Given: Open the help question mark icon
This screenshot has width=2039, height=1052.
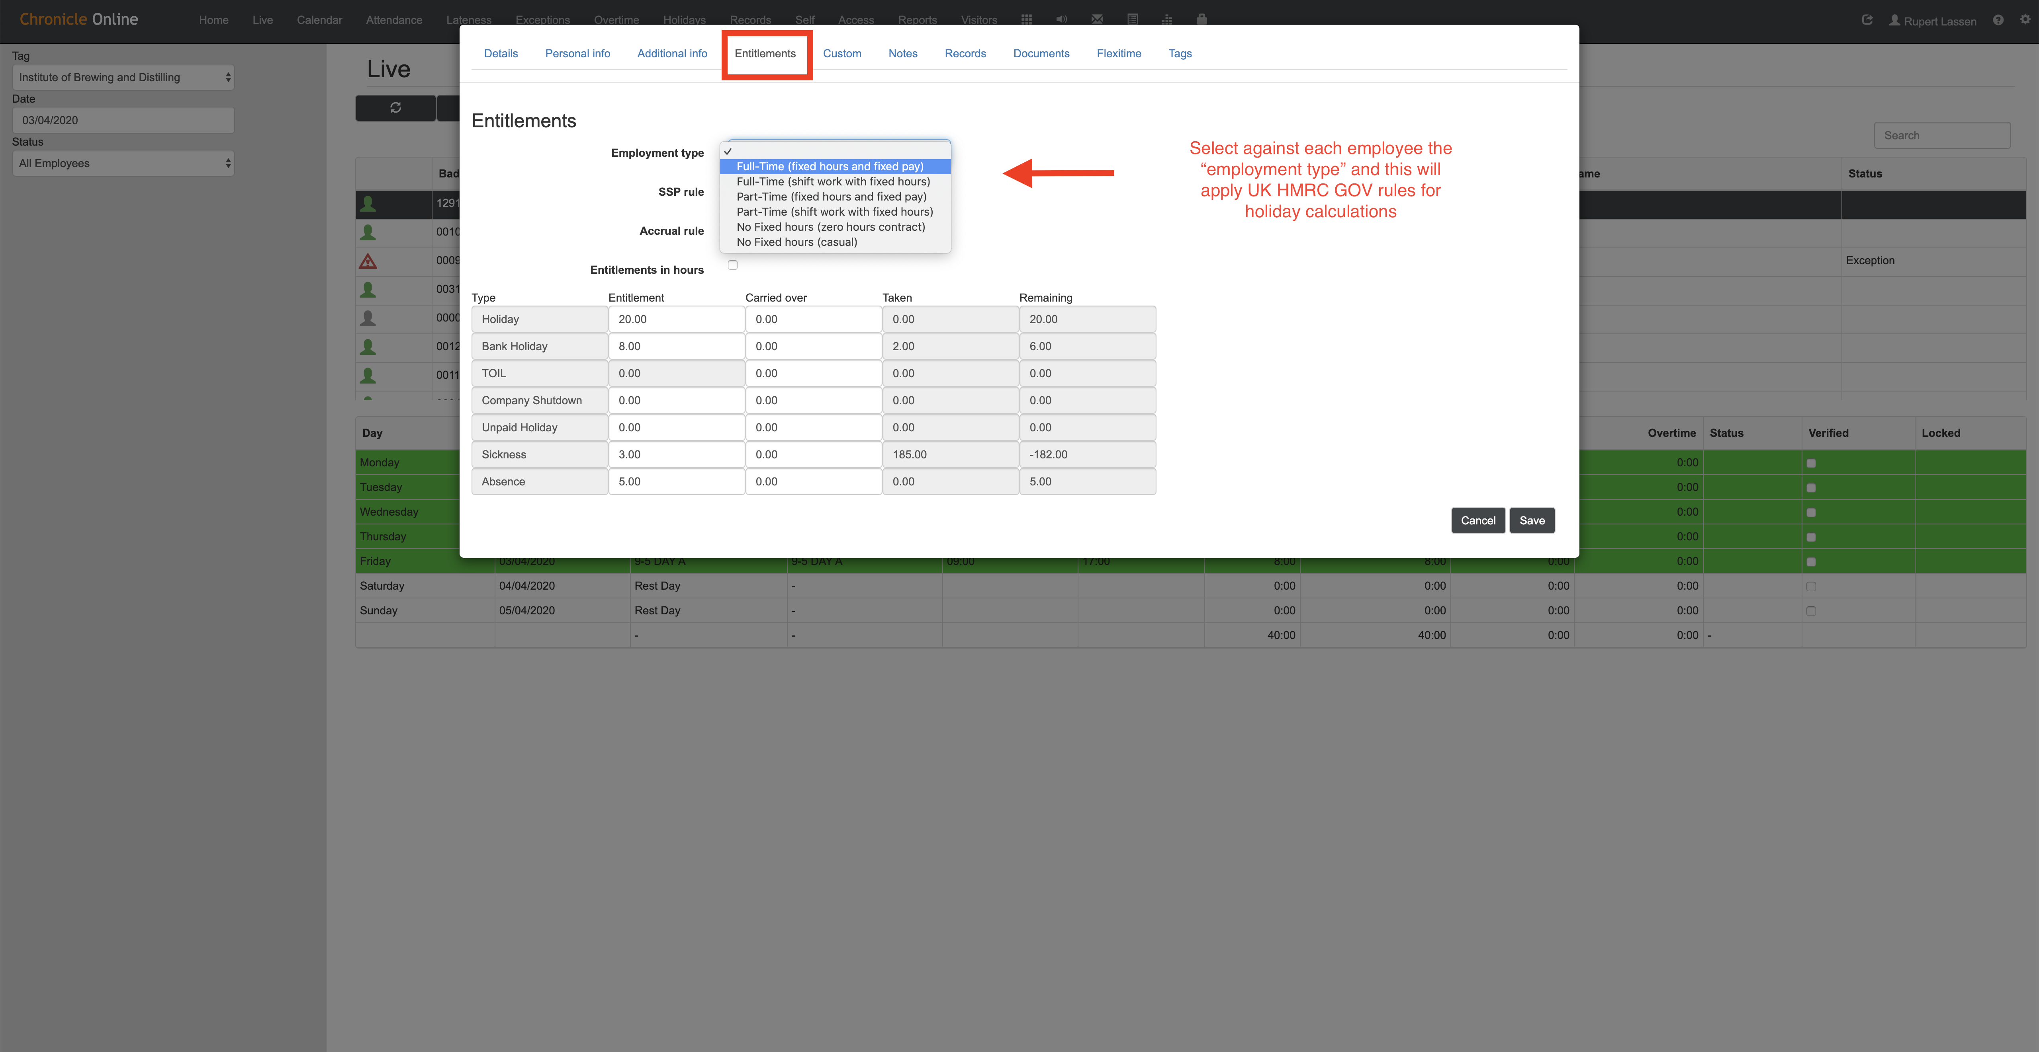Looking at the screenshot, I should click(x=1999, y=21).
